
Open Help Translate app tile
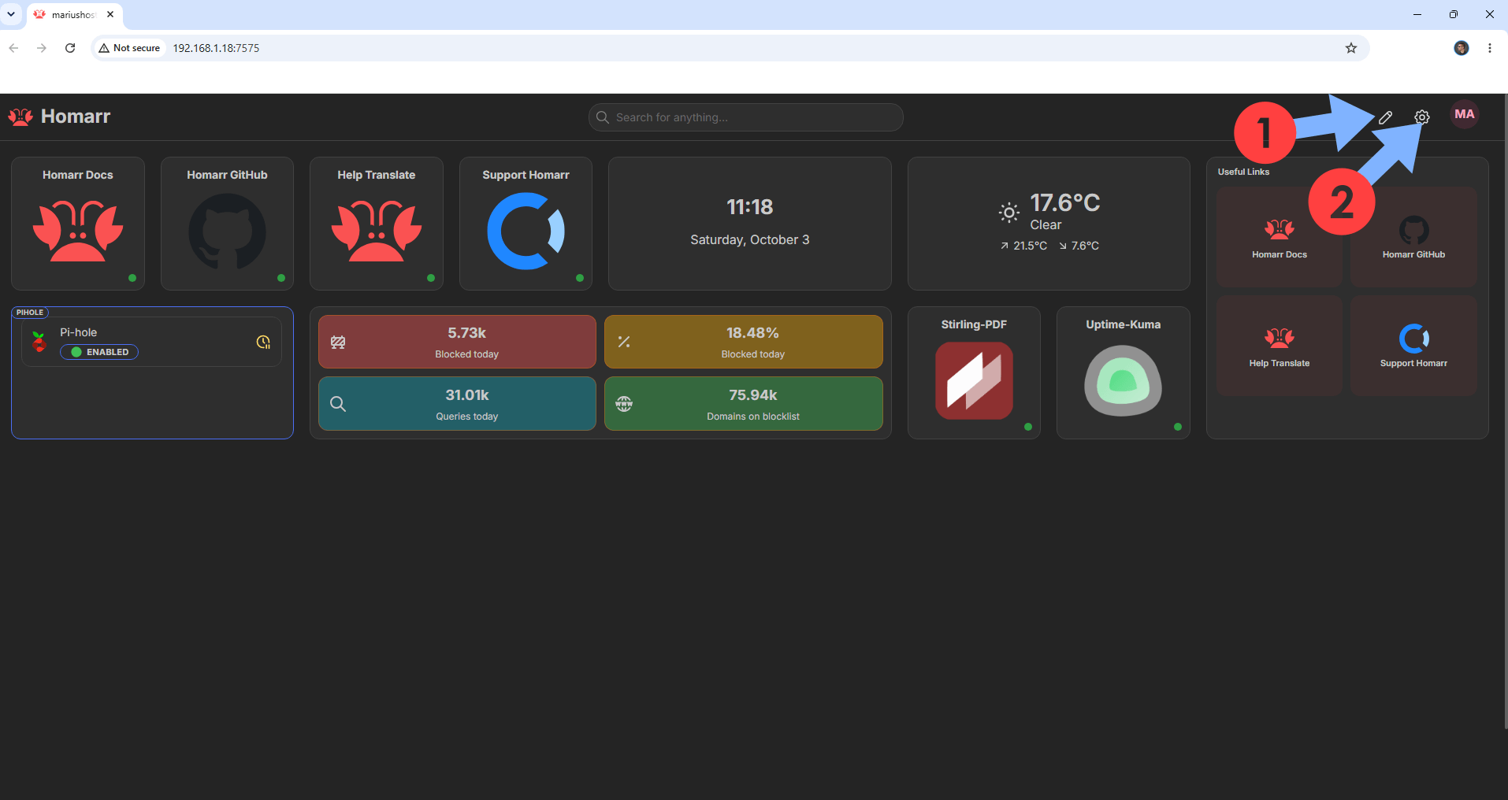point(377,224)
